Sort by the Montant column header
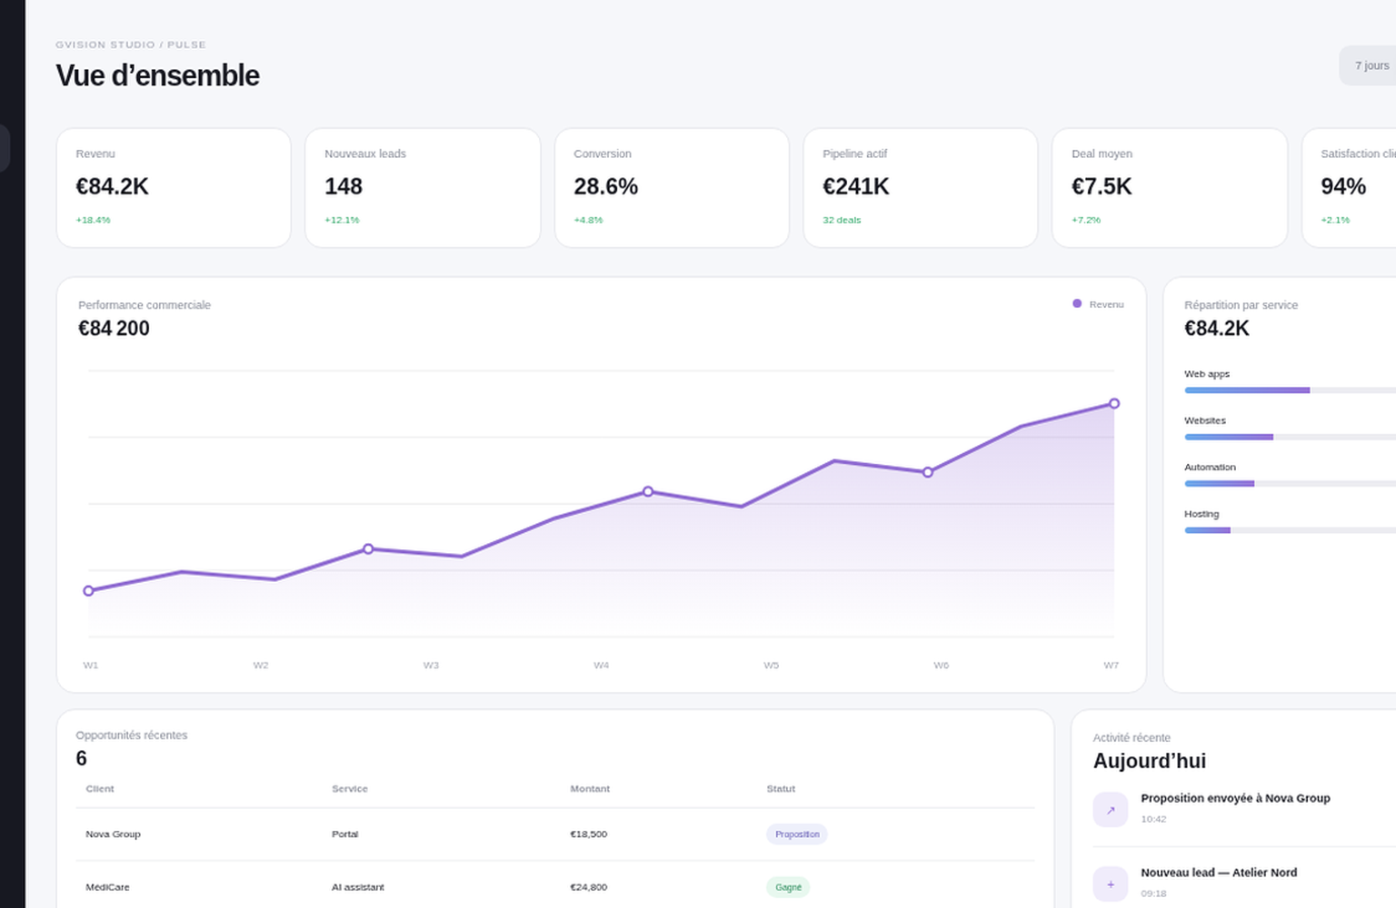The height and width of the screenshot is (908, 1396). tap(590, 789)
